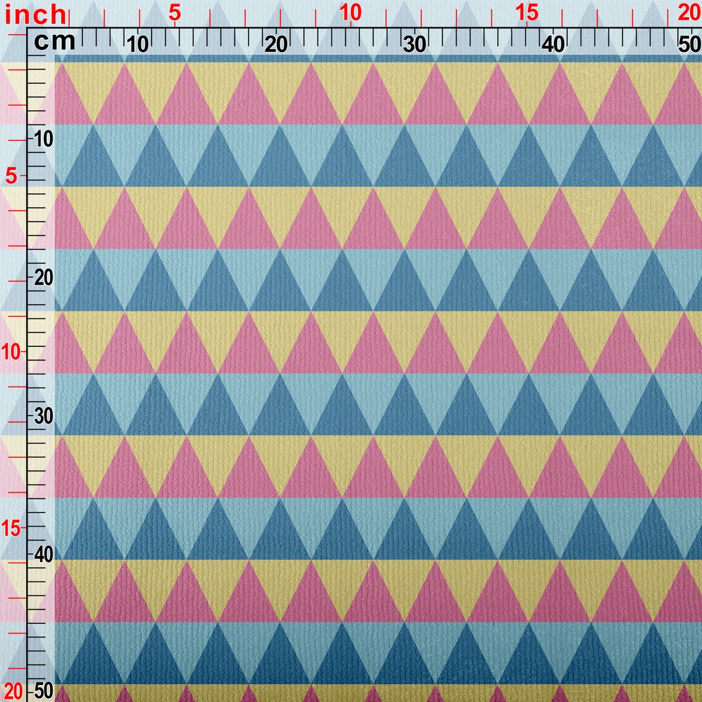Click the 20 cm mark on left ruler
This screenshot has height=702, width=702.
pyautogui.click(x=44, y=278)
